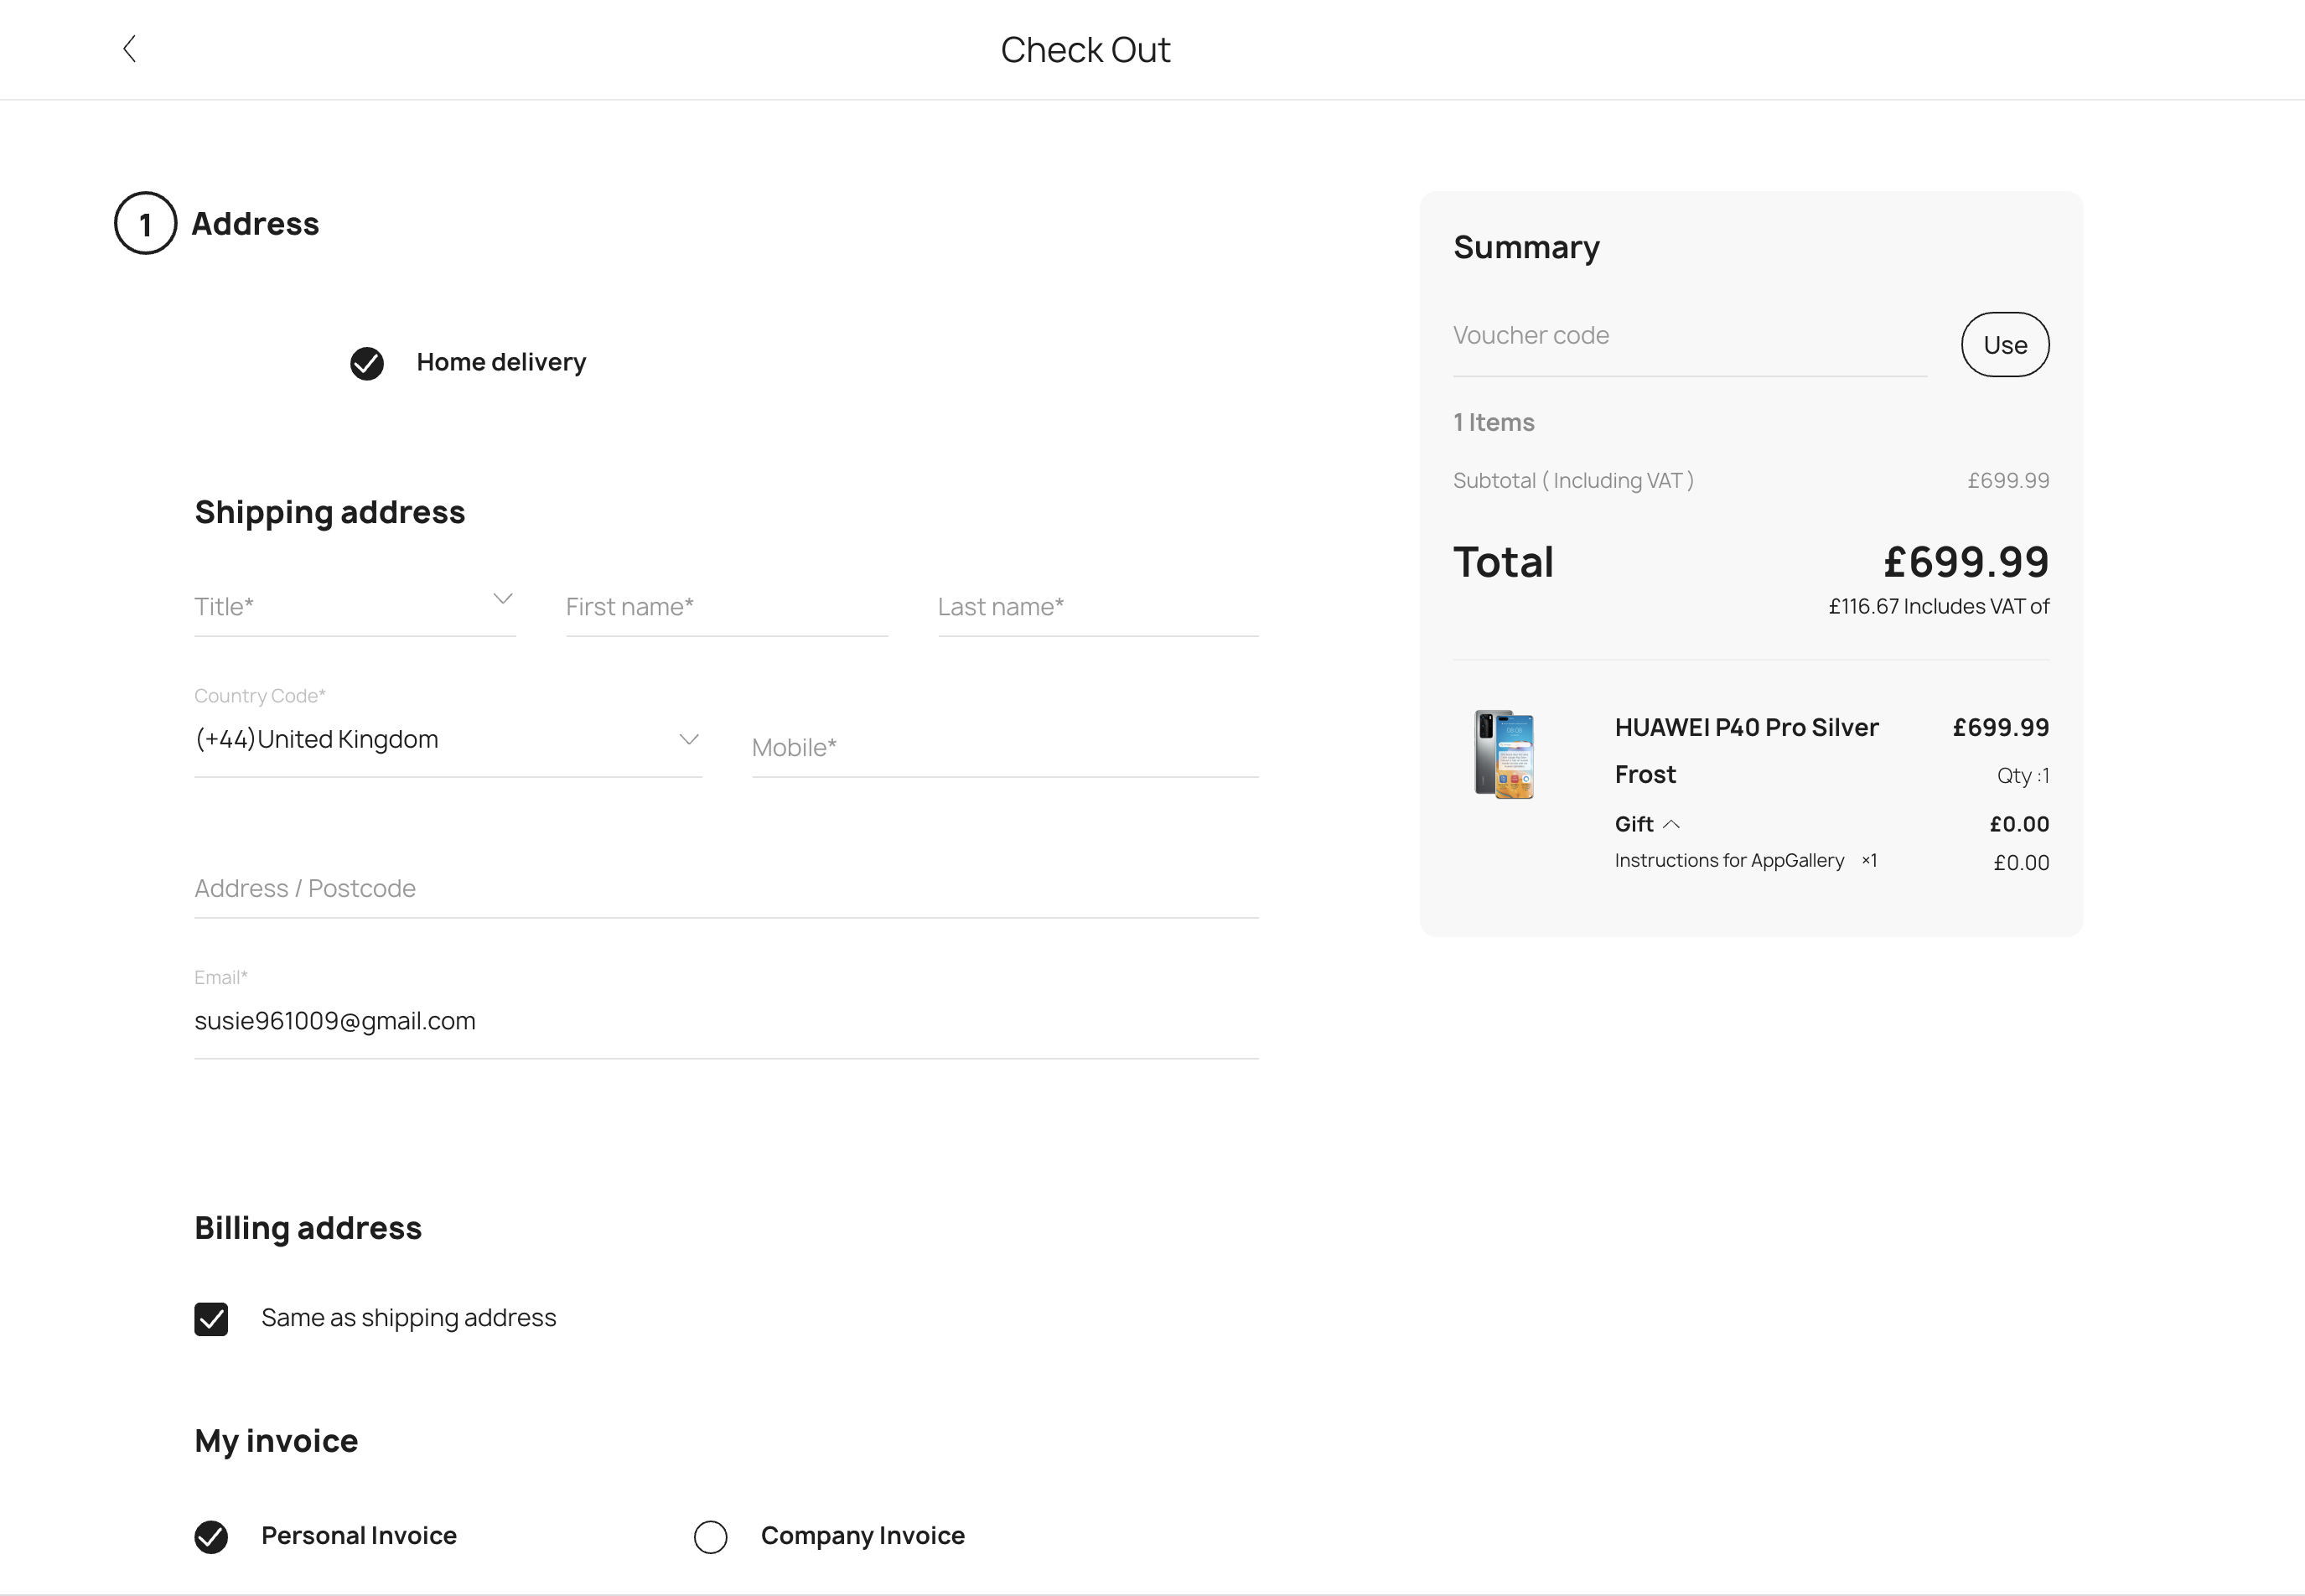Click the HUAWEI P40 Pro Silver Frost name
This screenshot has height=1596, width=2305.
[1746, 751]
